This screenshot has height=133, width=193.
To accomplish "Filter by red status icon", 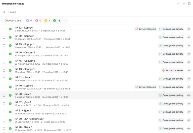I will point(38,21).
